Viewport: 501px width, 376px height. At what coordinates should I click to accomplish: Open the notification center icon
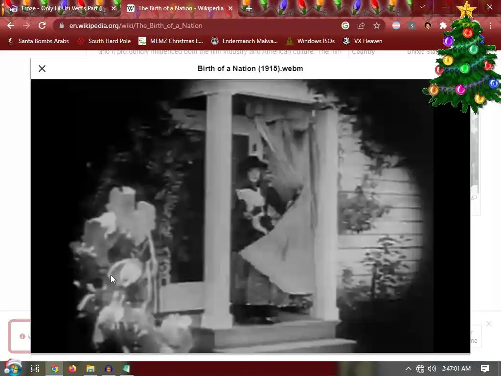[485, 369]
